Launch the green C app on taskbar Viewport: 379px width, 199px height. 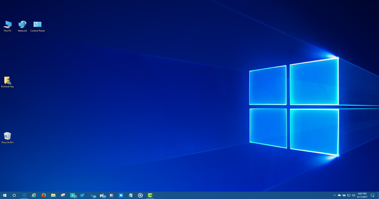[149, 196]
